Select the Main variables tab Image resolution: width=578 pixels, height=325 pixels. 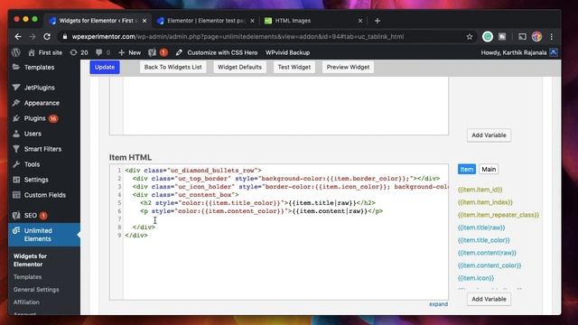click(489, 169)
